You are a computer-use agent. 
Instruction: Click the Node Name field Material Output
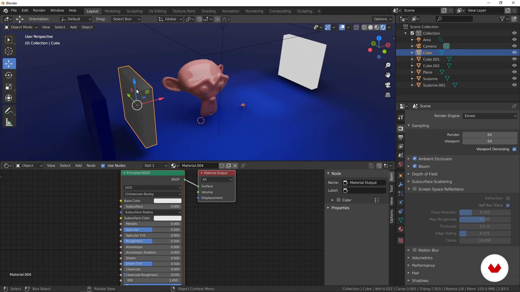[x=364, y=183]
